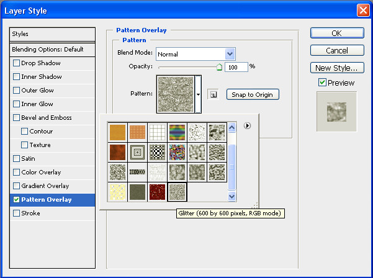Choose the concentric squares pattern thumbnail
This screenshot has height=278, width=373.
click(137, 152)
